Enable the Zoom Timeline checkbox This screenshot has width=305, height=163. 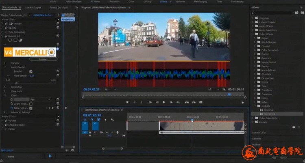pyautogui.click(x=31, y=104)
